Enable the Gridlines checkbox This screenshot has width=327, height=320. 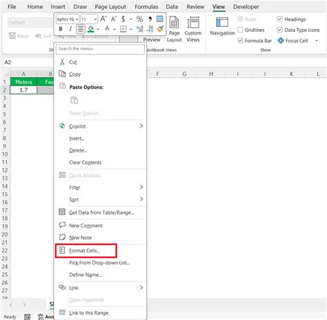(x=240, y=30)
